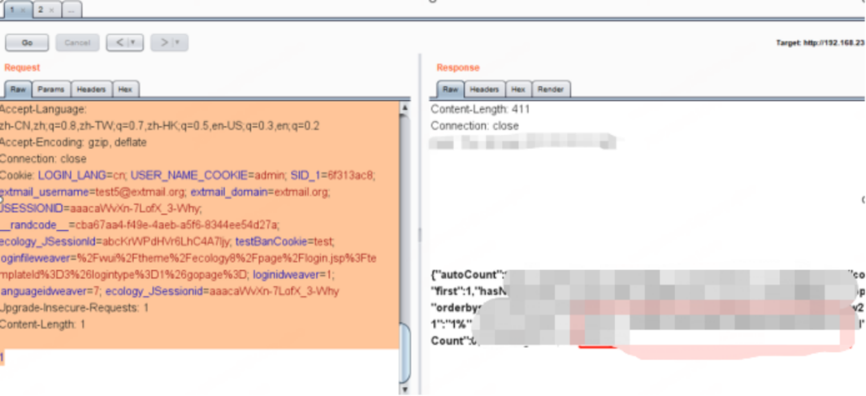
Task: Open the request Headers tab
Action: click(x=91, y=90)
